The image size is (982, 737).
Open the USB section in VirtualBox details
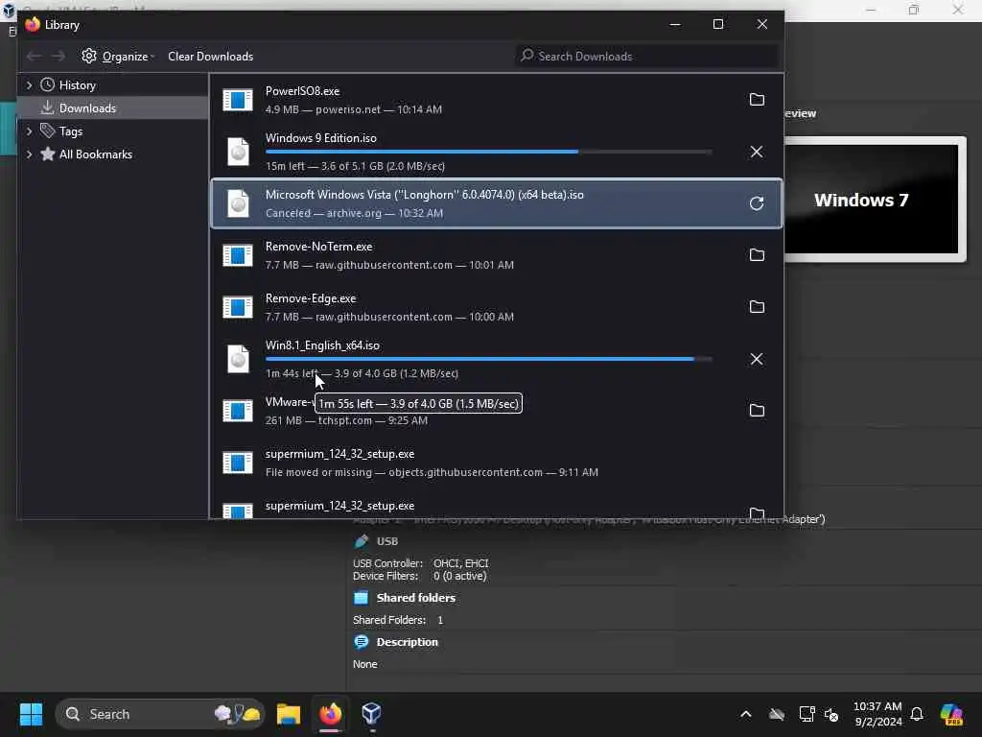[x=386, y=541]
